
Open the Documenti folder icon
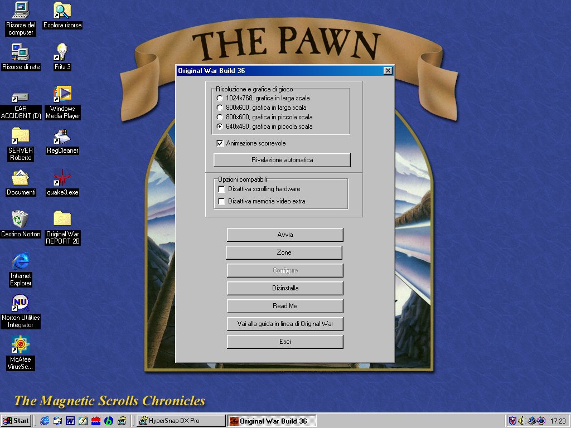coord(21,183)
